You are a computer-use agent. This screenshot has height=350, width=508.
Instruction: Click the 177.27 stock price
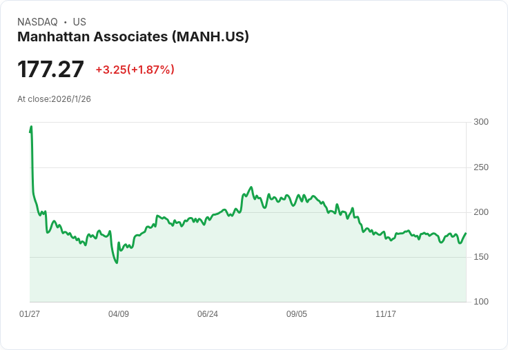(50, 69)
